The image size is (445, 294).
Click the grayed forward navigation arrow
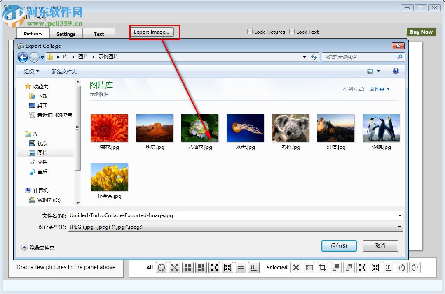[x=34, y=57]
